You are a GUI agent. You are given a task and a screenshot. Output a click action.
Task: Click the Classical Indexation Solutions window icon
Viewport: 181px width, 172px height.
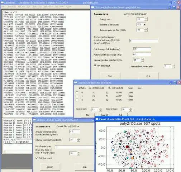(x=75, y=82)
